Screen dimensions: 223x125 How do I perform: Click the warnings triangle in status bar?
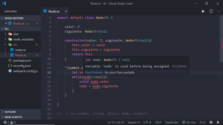[11, 122]
